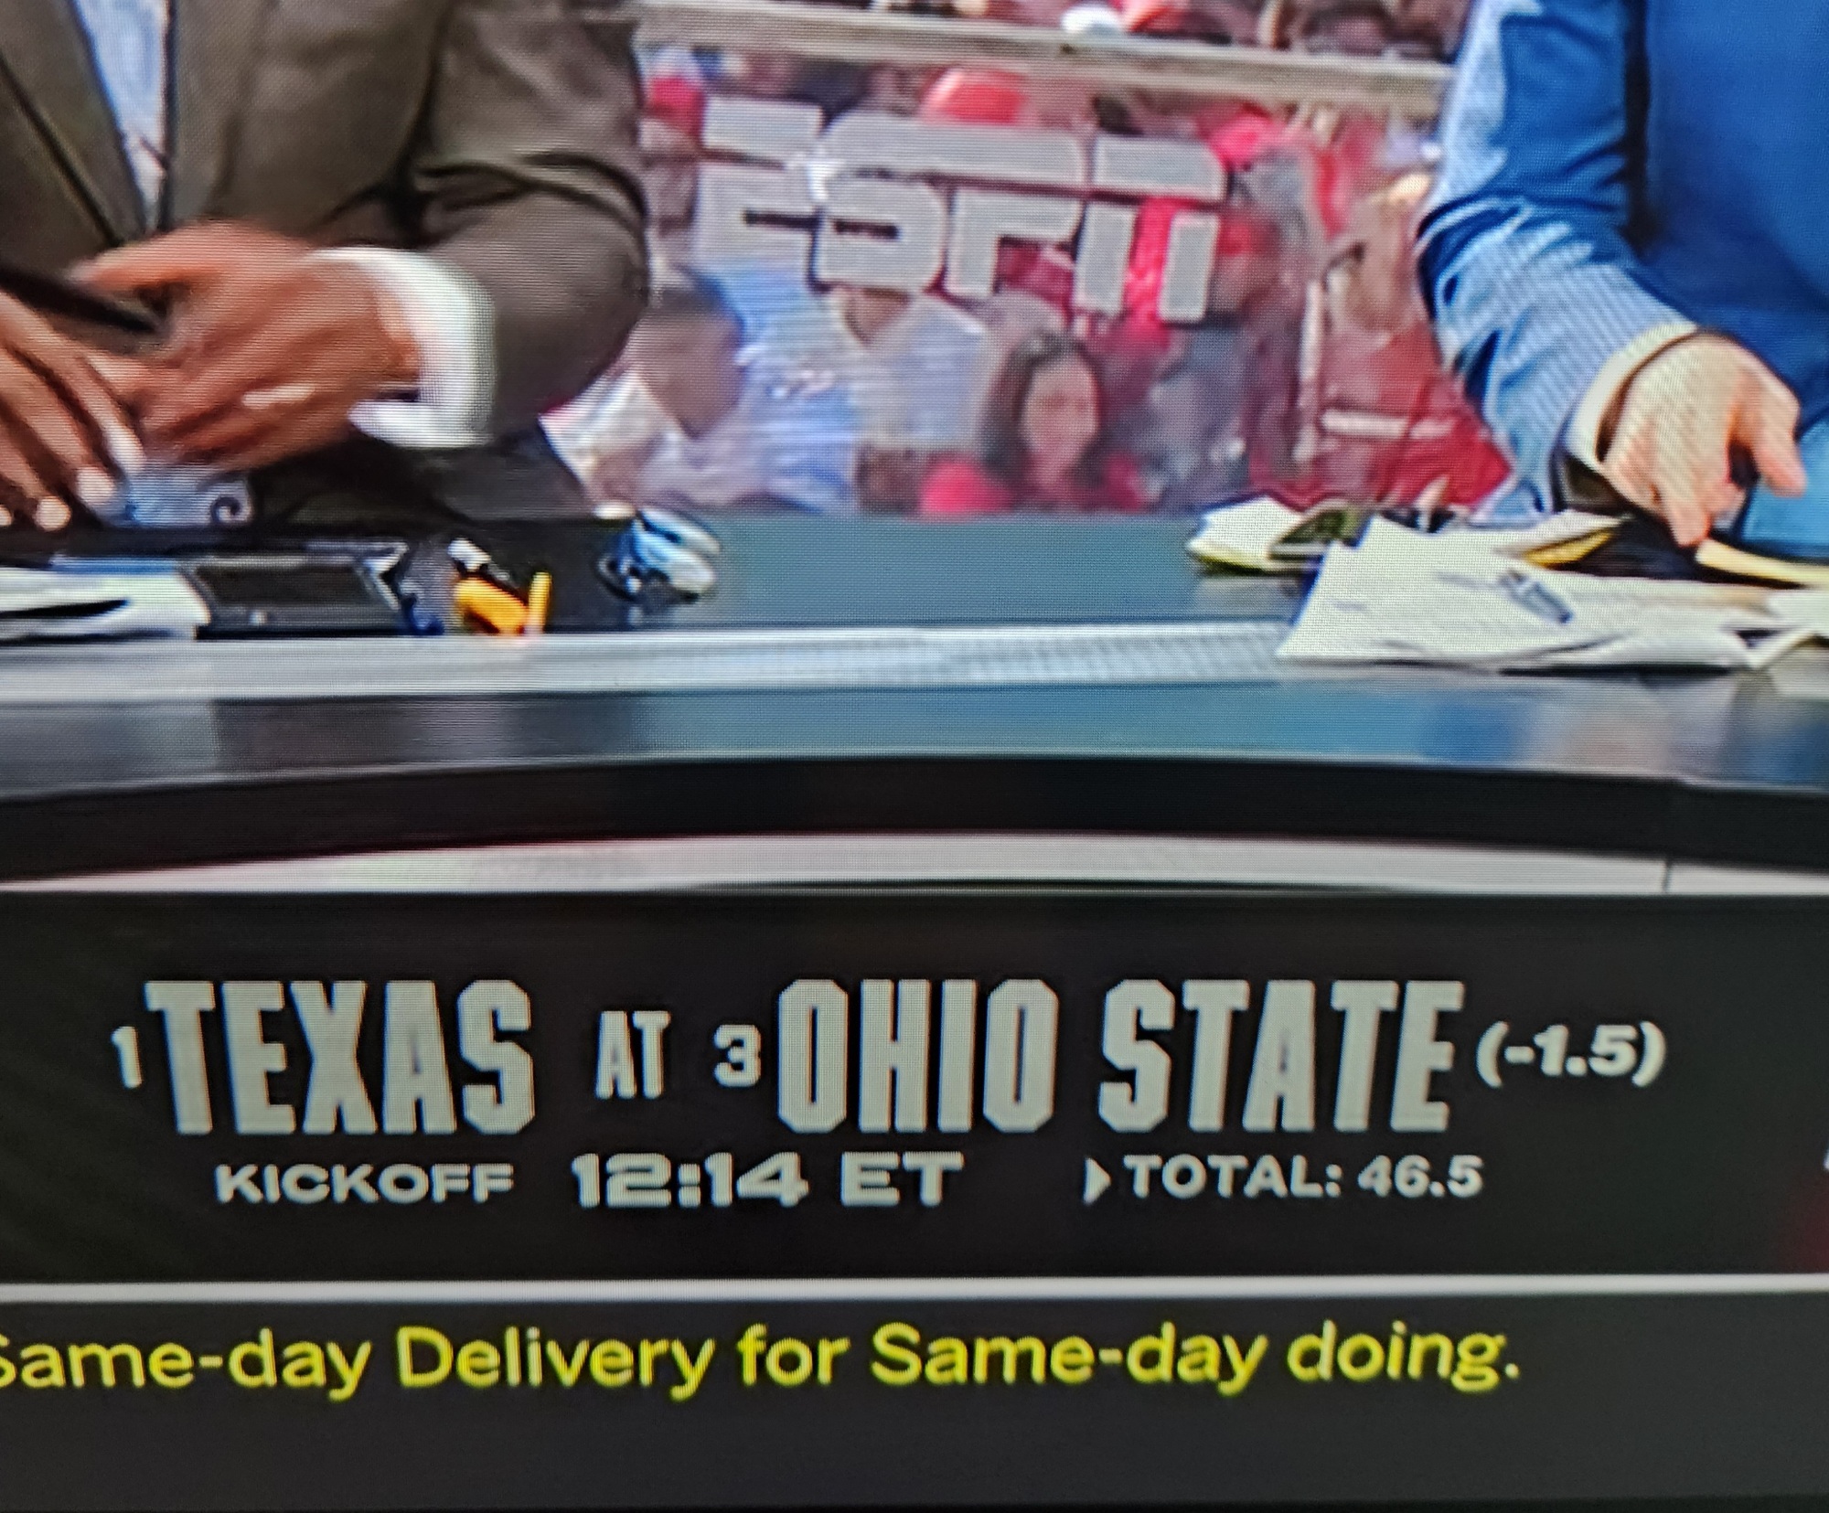Click the TOTAL: 46.5 text
Viewport: 1829px width, 1513px height.
click(x=1303, y=1177)
